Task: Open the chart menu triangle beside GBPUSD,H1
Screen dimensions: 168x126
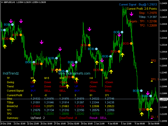Action: coord(2,2)
